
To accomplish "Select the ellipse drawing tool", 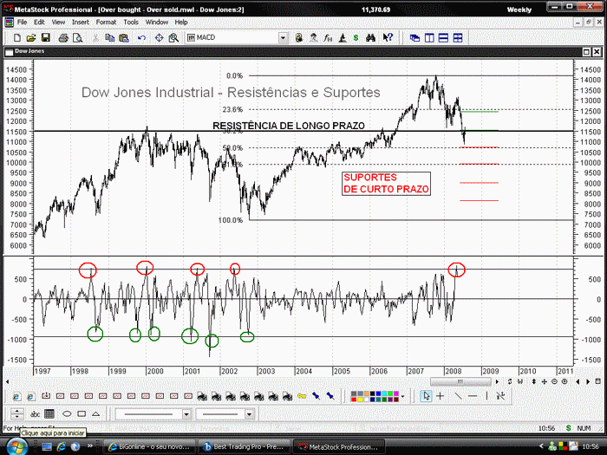I will click(67, 414).
